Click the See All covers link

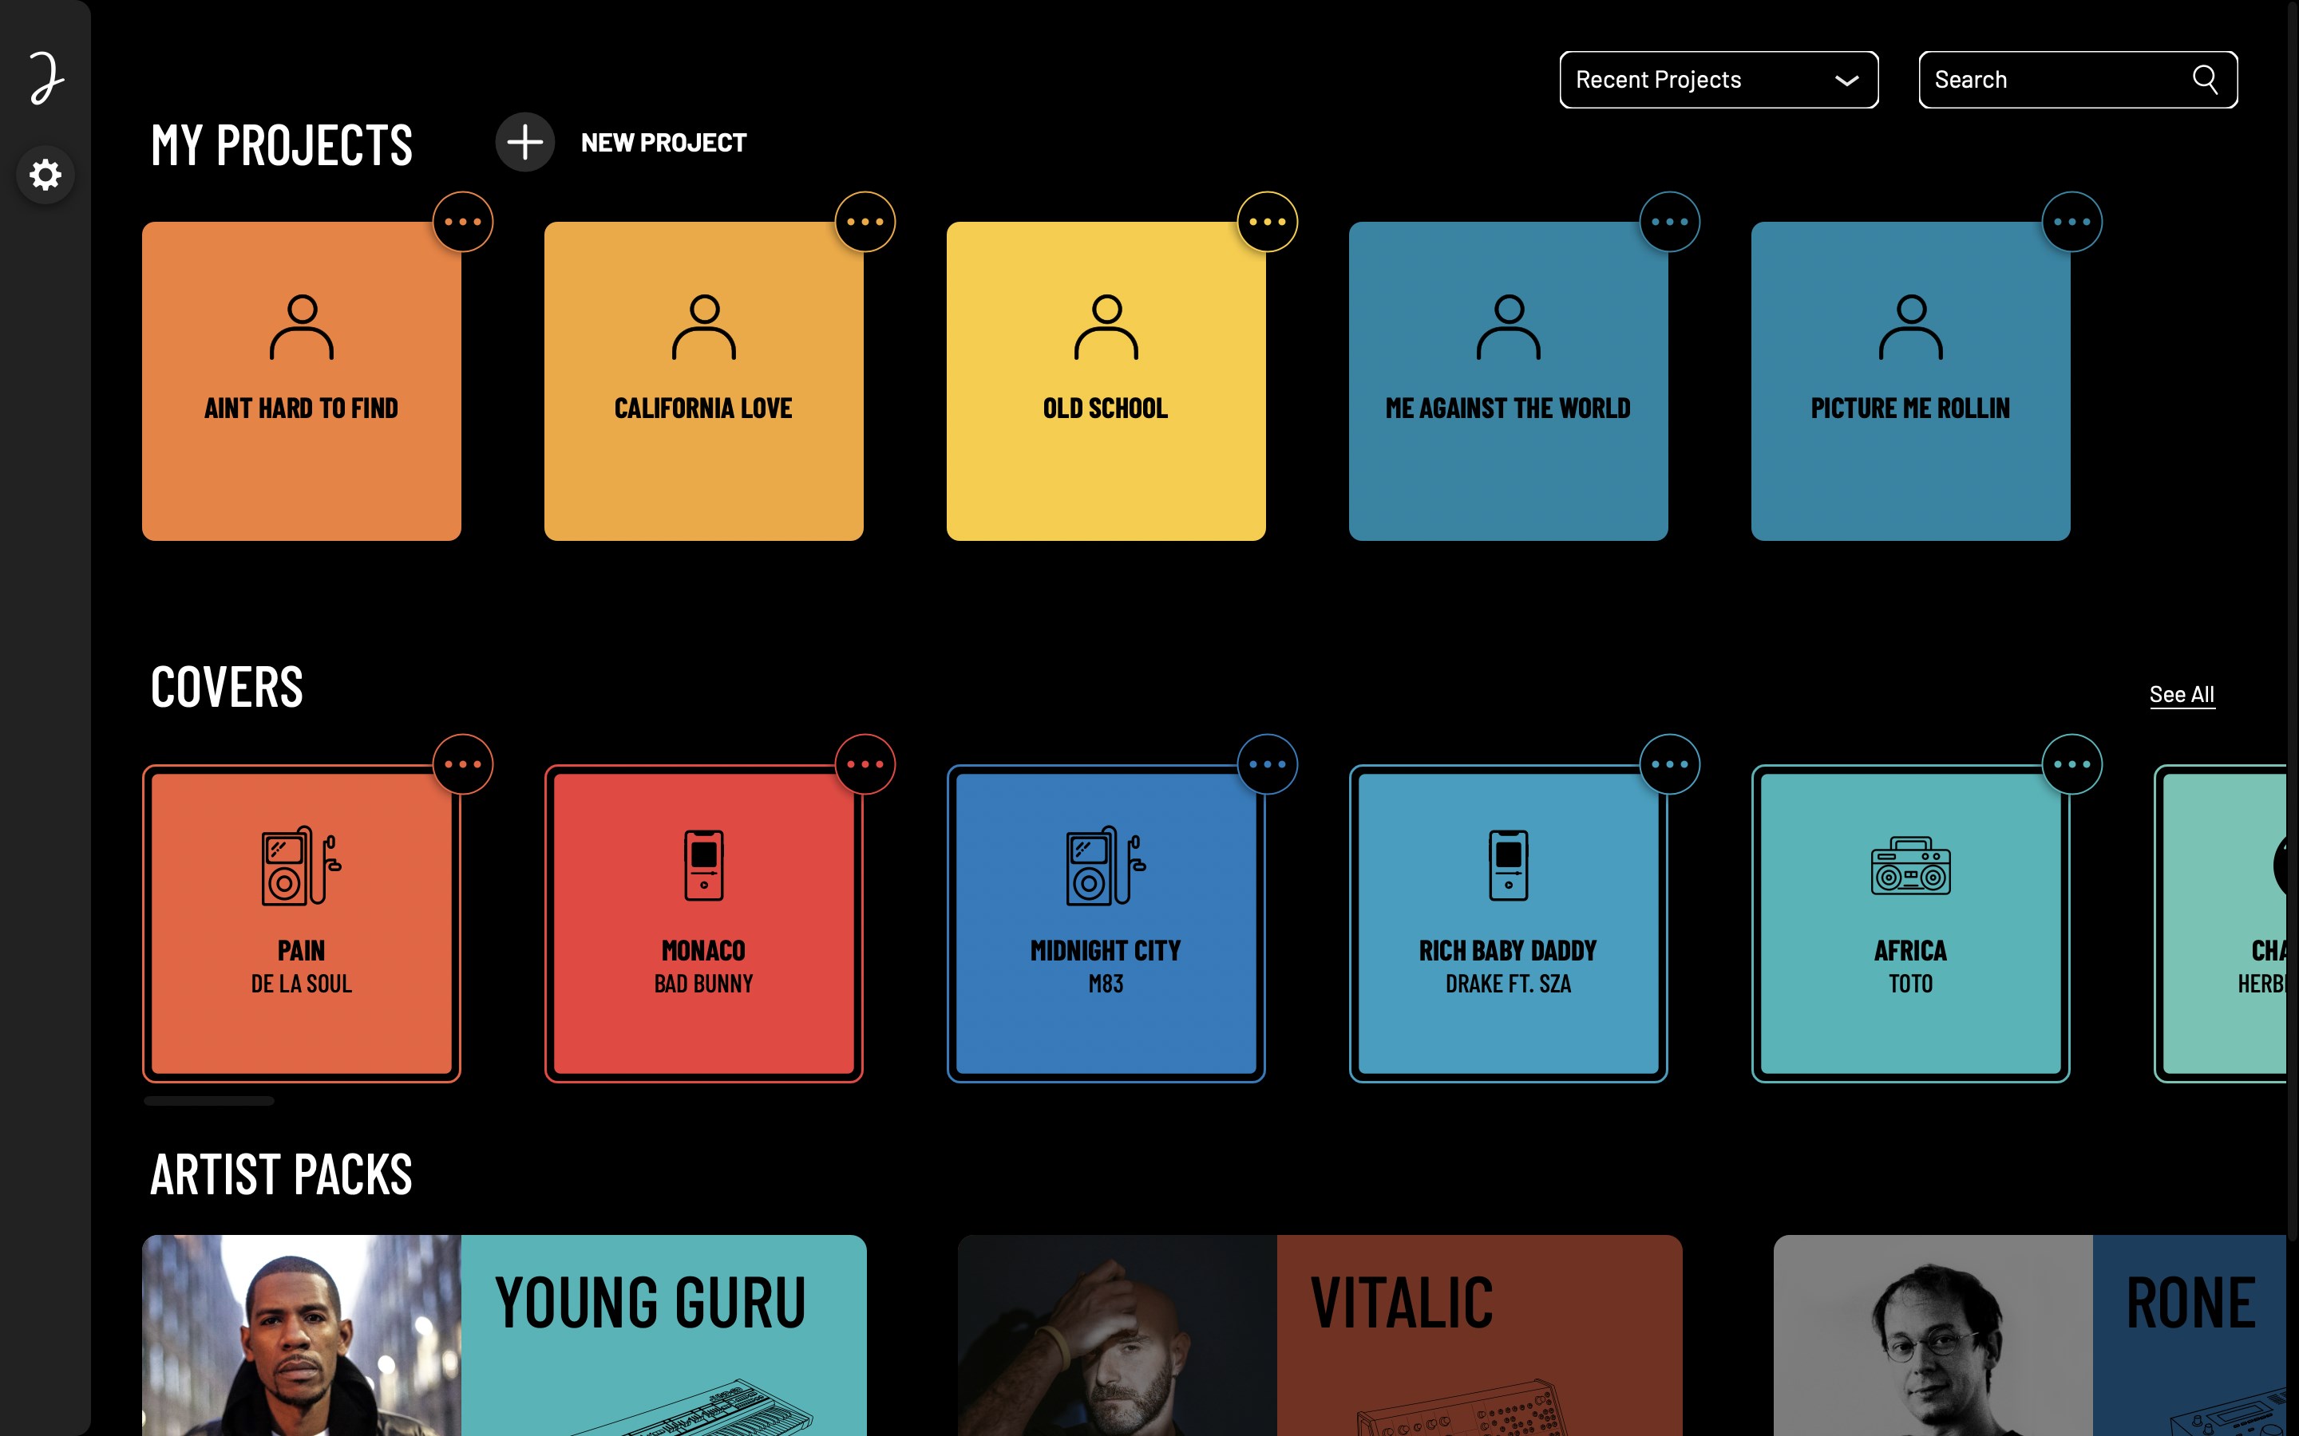coord(2181,694)
